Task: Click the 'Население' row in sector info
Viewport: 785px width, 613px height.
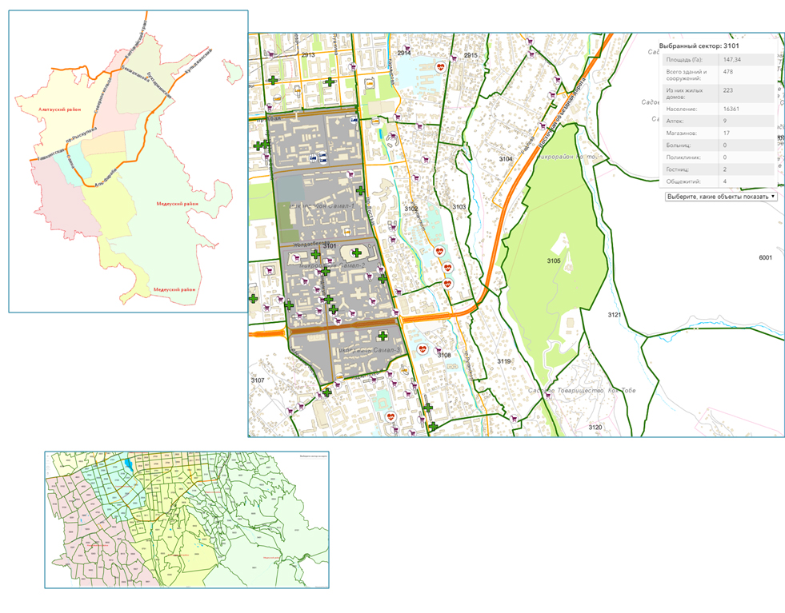Action: point(718,109)
